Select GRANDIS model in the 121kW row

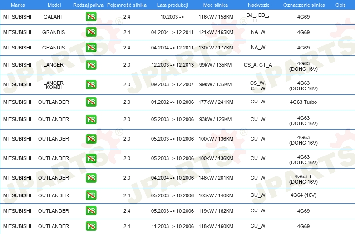pyautogui.click(x=54, y=32)
